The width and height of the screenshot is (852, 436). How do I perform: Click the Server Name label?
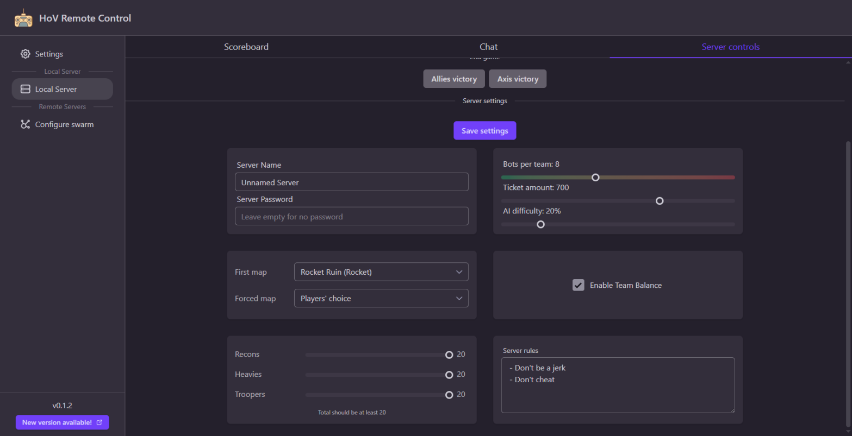click(259, 165)
